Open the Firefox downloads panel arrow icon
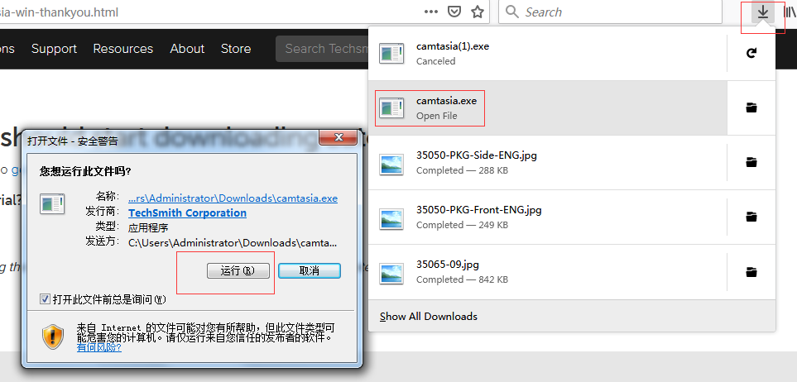 click(x=762, y=12)
